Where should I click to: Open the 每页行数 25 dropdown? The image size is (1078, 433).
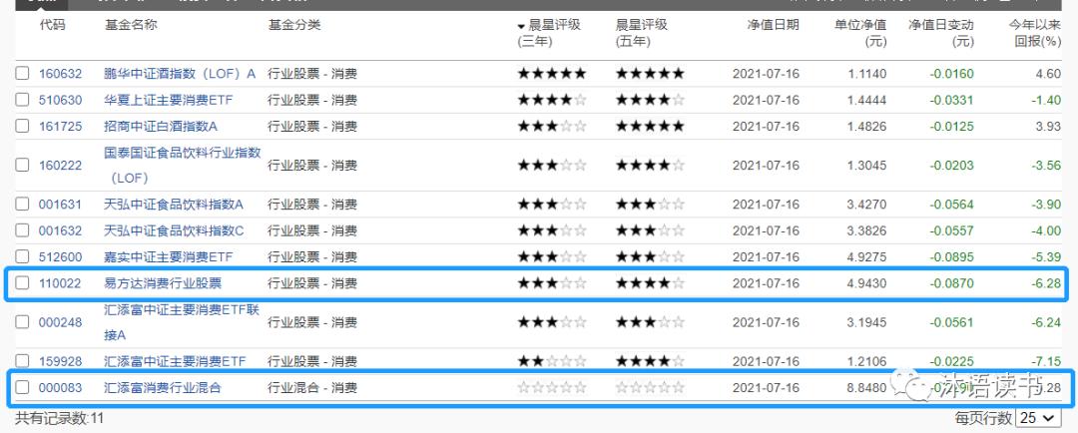point(1037,417)
